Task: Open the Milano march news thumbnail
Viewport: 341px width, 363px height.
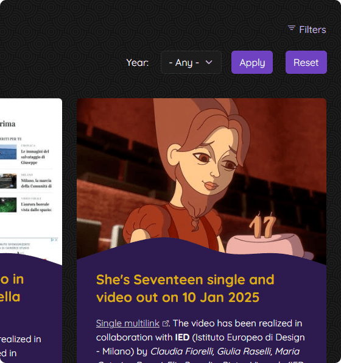Action: point(9,181)
